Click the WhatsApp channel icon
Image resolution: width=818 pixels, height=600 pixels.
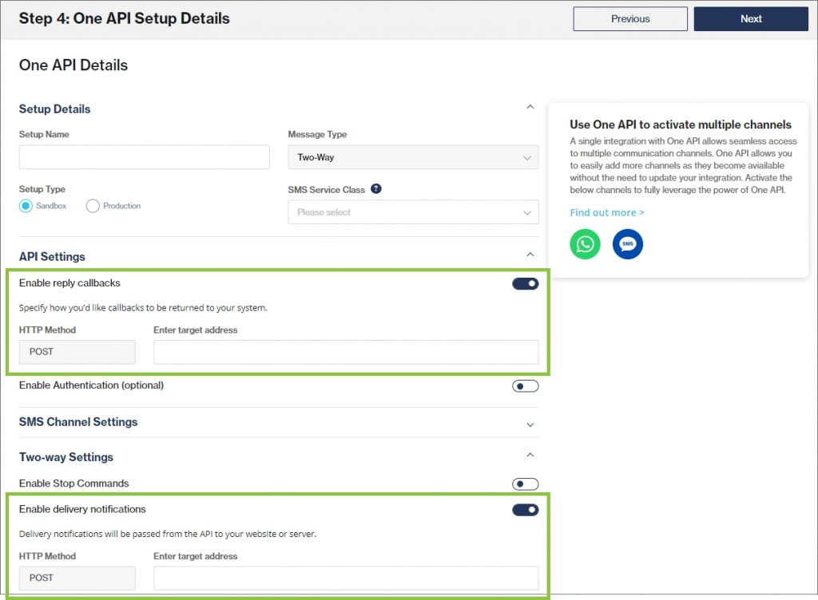pos(585,244)
